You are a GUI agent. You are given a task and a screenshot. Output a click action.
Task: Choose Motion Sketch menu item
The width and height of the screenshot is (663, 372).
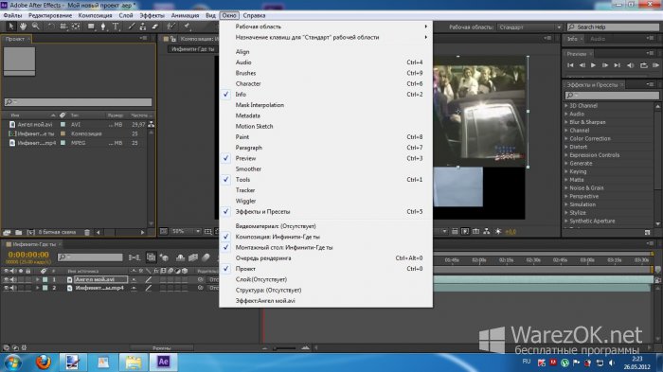point(326,127)
